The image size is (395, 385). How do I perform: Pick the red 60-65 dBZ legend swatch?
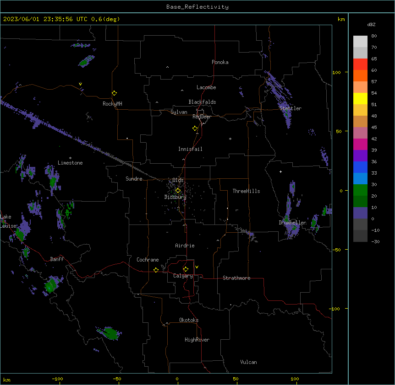[x=360, y=64]
